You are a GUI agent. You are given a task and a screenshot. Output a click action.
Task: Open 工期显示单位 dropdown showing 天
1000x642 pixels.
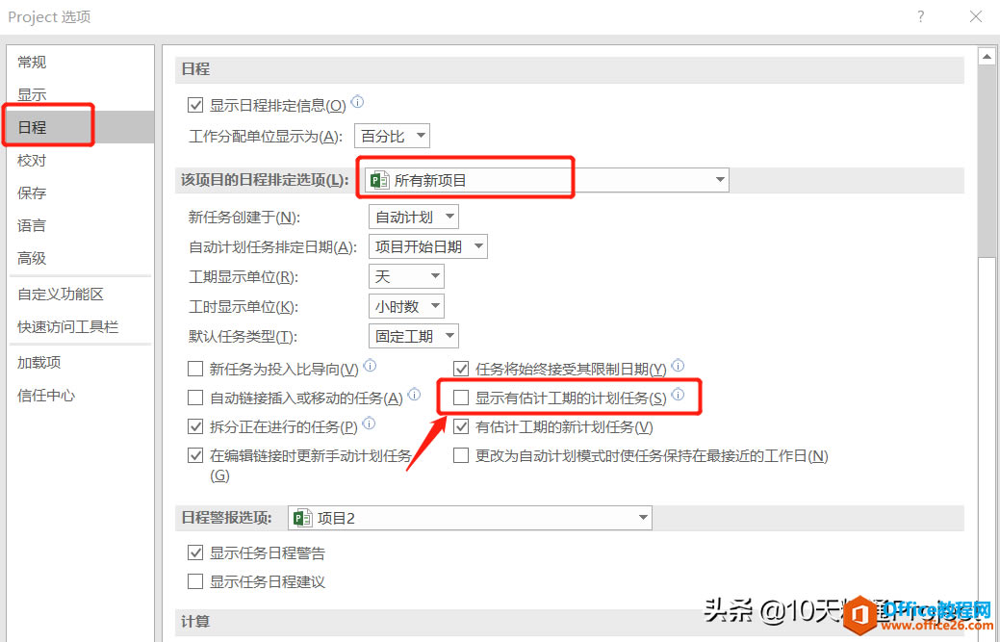(x=406, y=276)
